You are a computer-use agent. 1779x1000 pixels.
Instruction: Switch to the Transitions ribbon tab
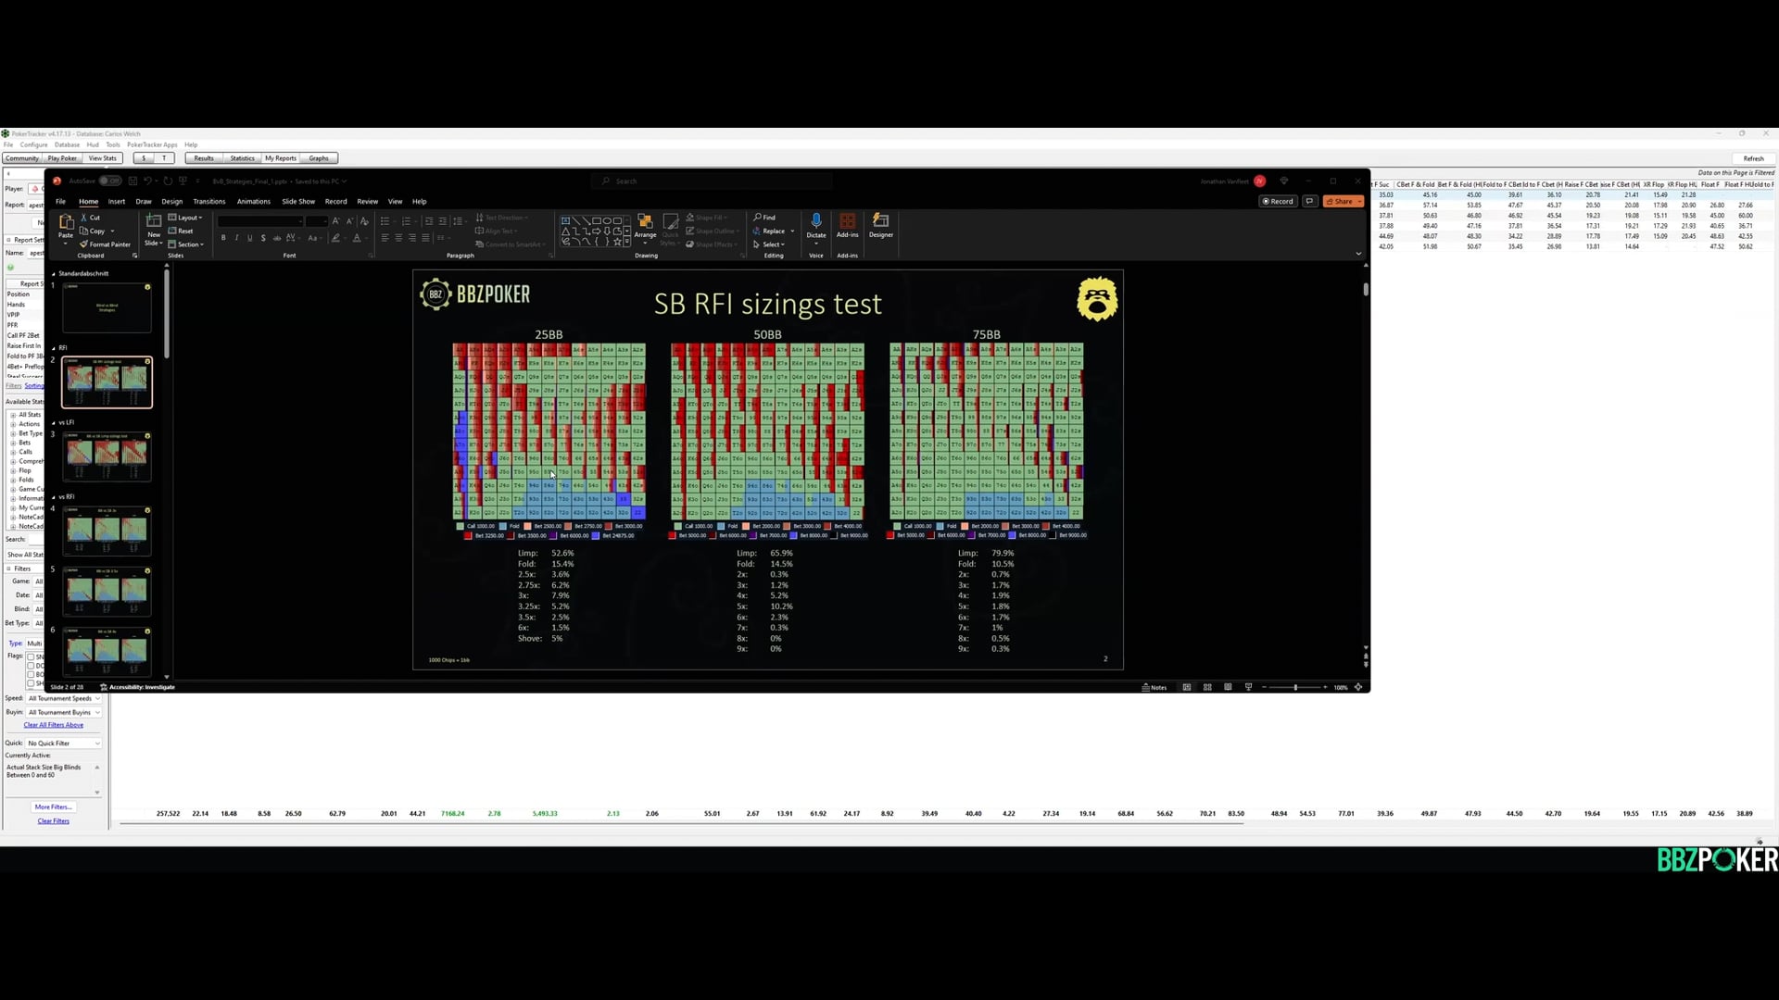point(209,202)
